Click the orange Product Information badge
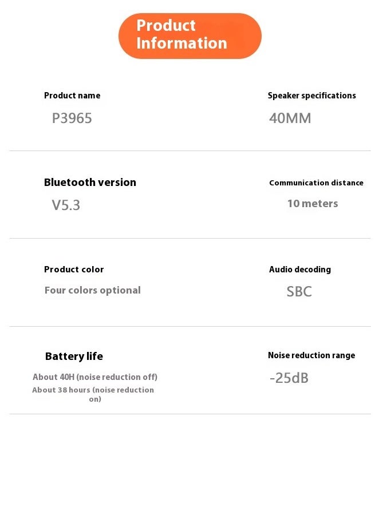 coord(190,35)
